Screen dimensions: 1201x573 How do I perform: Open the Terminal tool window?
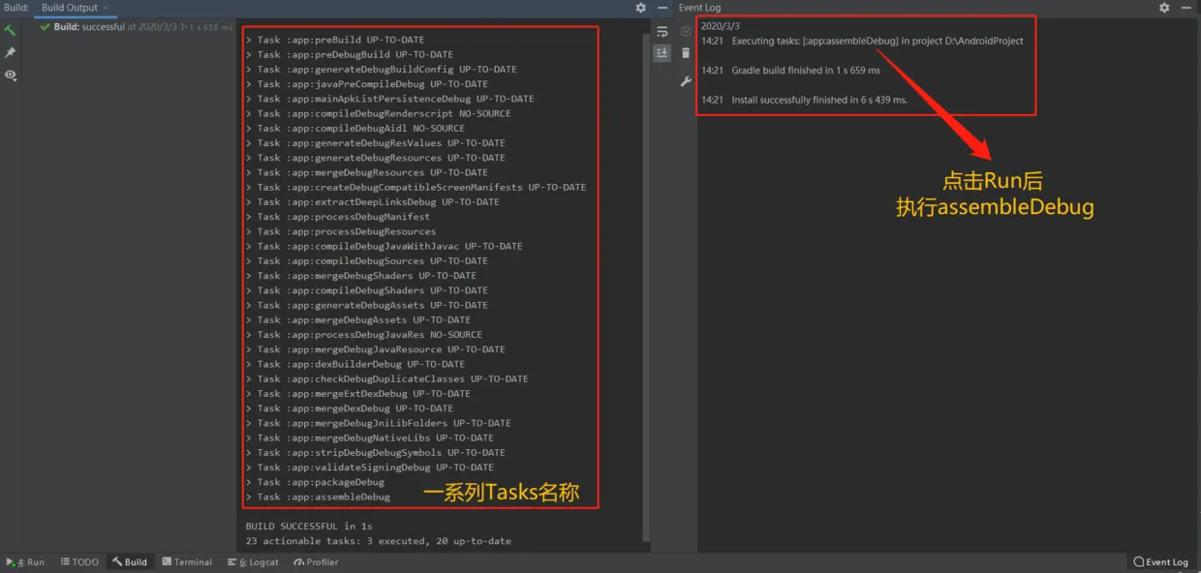187,561
